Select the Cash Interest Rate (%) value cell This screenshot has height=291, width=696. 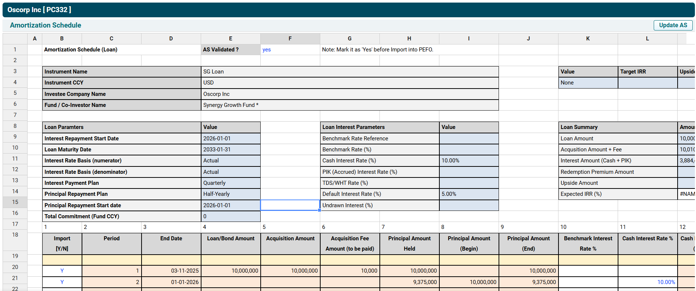pos(468,161)
